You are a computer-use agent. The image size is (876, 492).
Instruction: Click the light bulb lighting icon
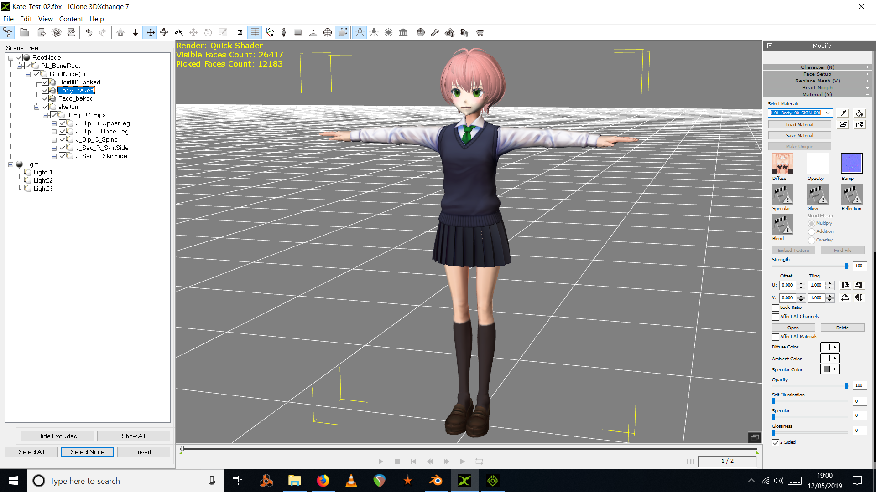(x=360, y=32)
